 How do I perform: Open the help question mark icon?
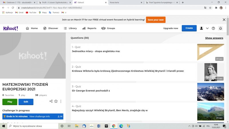point(213,28)
